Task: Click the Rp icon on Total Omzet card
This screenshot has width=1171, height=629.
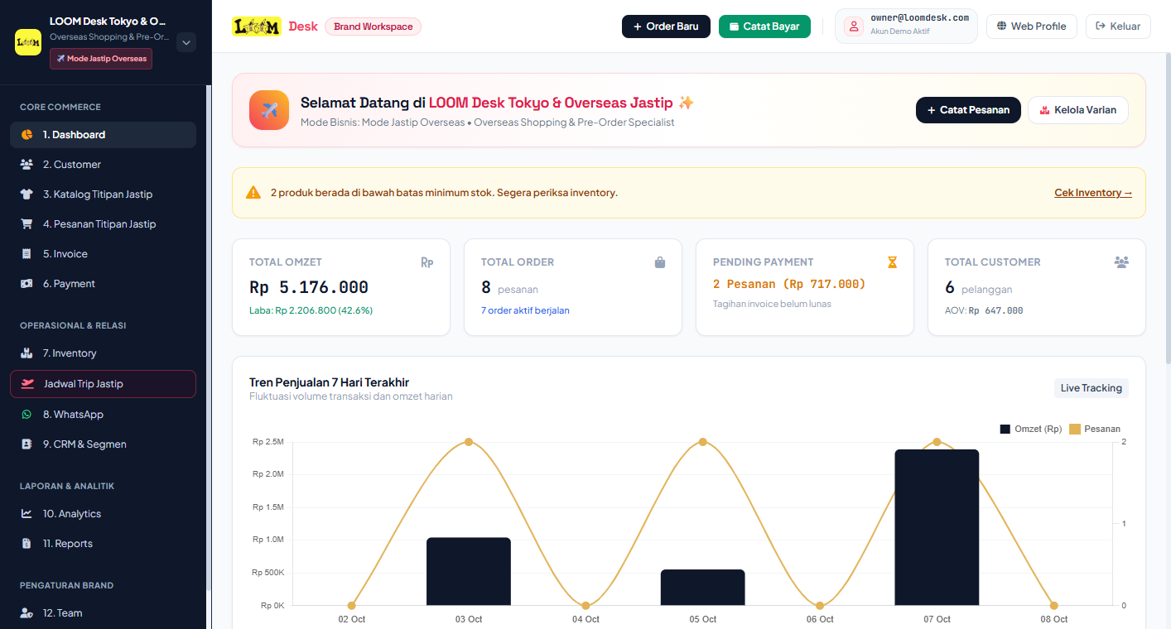Action: pyautogui.click(x=427, y=262)
